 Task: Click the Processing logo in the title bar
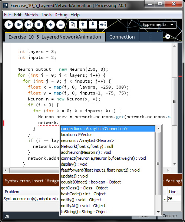pyautogui.click(x=6, y=6)
